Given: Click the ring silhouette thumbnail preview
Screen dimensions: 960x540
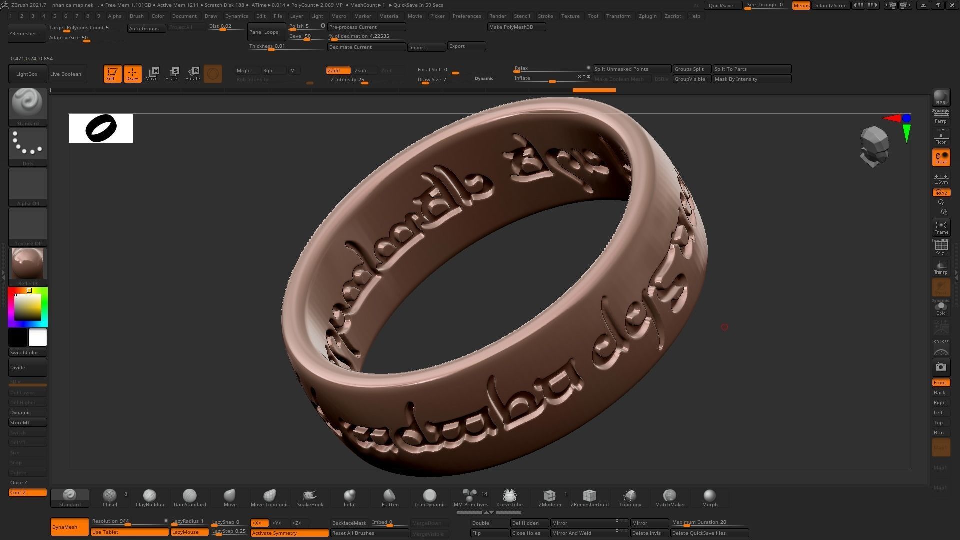Looking at the screenshot, I should [x=101, y=128].
